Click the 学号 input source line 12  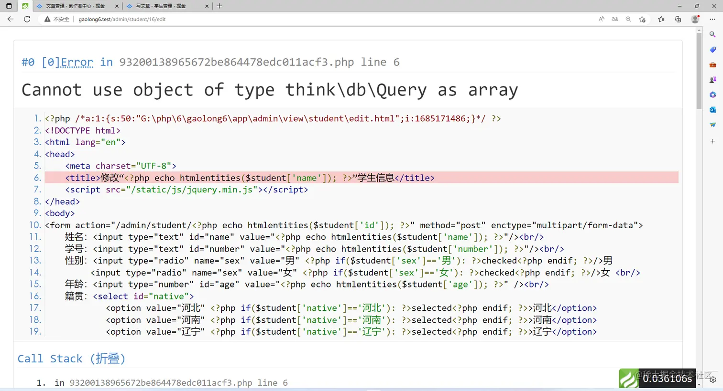tap(315, 249)
